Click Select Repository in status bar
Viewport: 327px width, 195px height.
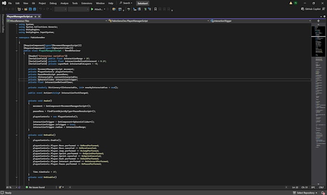(305, 193)
